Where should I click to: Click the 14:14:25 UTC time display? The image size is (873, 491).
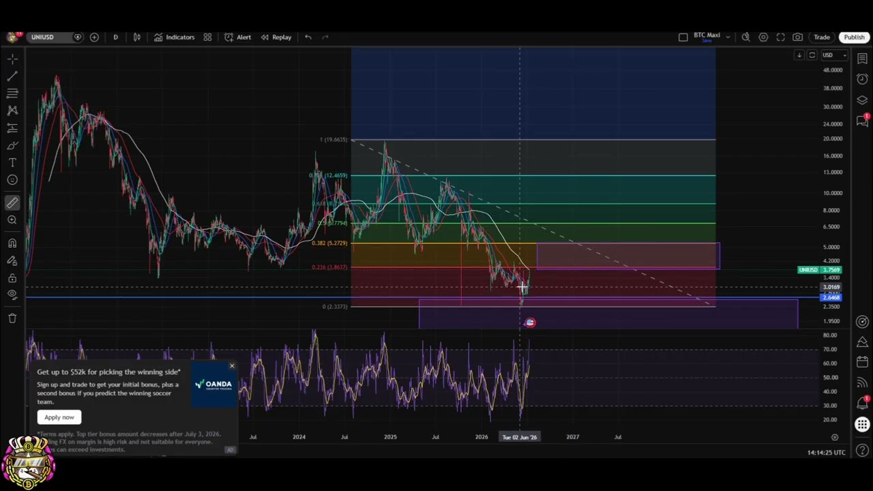(826, 452)
